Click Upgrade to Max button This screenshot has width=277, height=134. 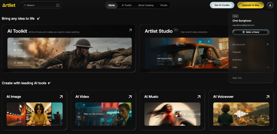pos(251,5)
